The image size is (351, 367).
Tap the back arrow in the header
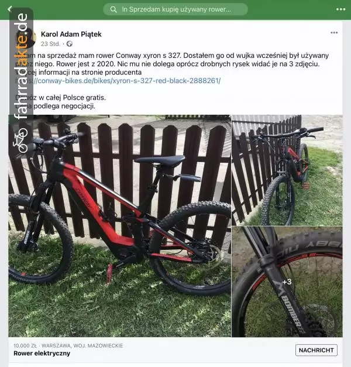coord(9,9)
